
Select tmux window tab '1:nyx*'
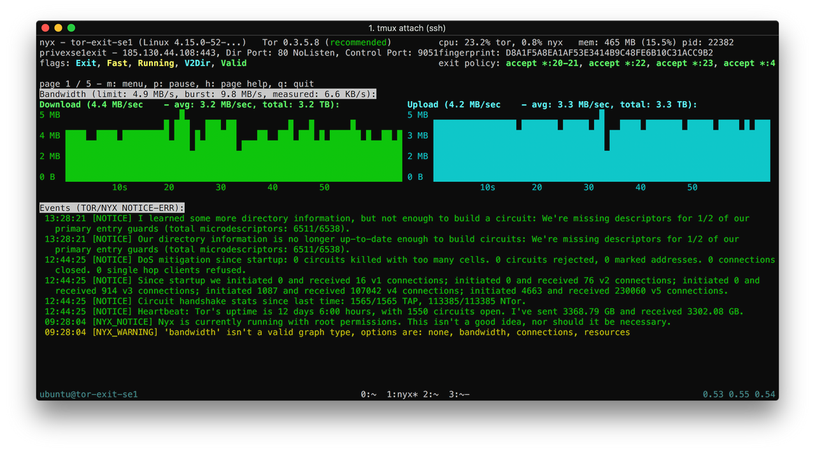point(402,394)
